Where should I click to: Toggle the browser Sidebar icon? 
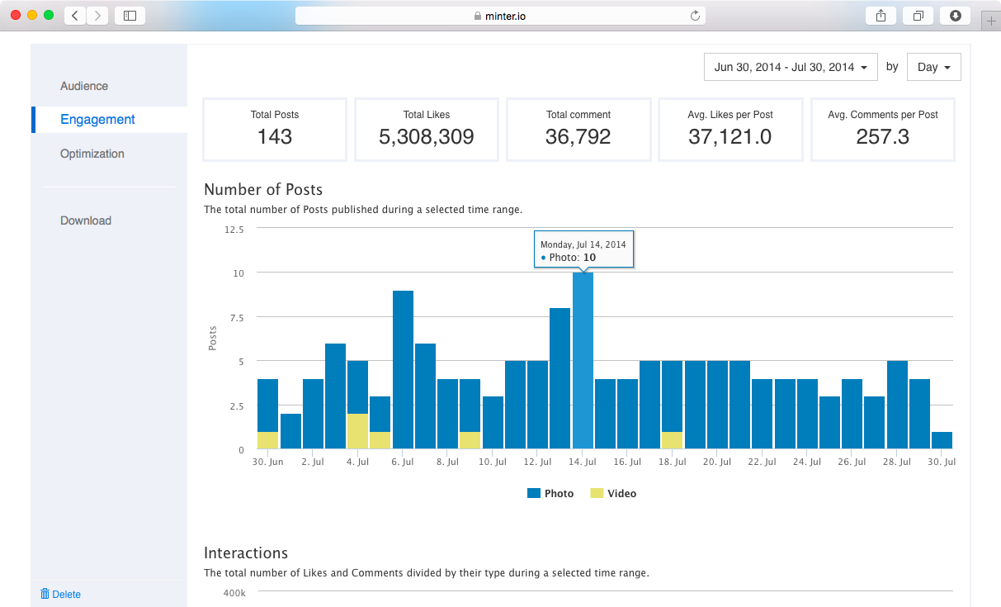point(130,15)
